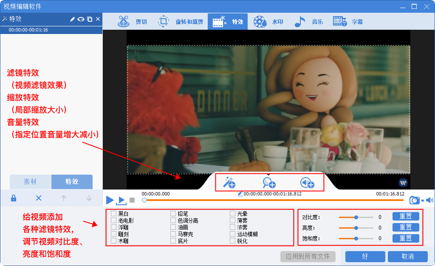Add a volume effect with speaker icon
435x266 pixels.
(x=307, y=183)
